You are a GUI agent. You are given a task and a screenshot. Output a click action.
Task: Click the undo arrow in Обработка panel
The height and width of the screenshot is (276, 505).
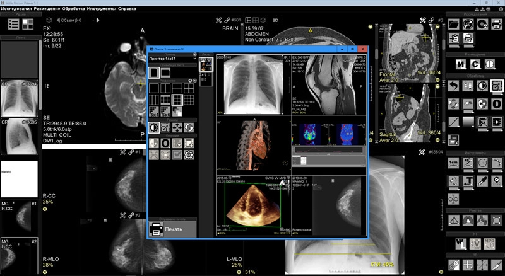tap(454, 86)
